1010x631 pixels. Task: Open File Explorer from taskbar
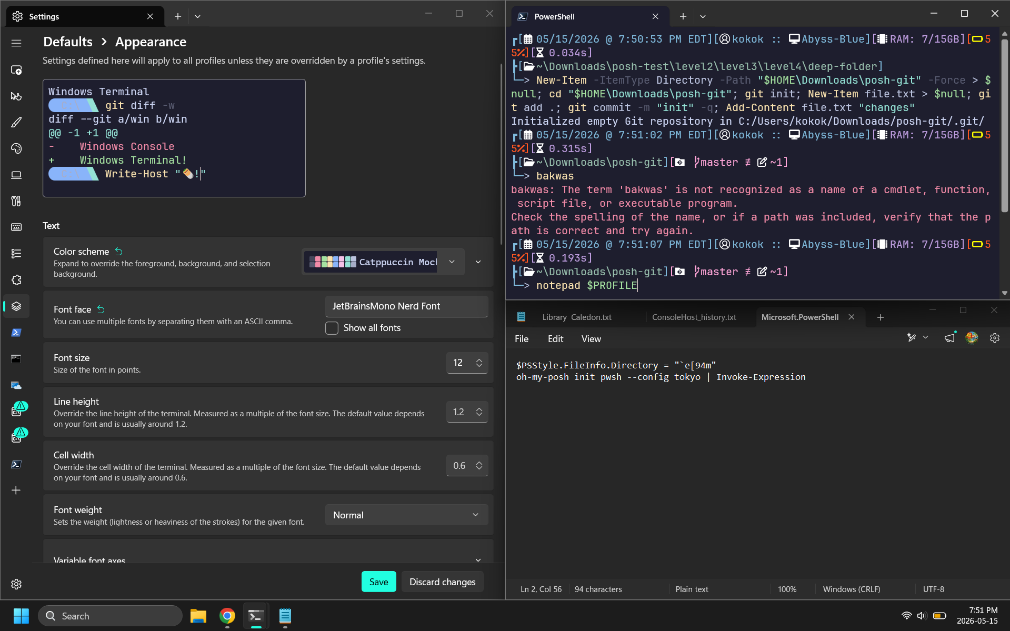(x=198, y=616)
